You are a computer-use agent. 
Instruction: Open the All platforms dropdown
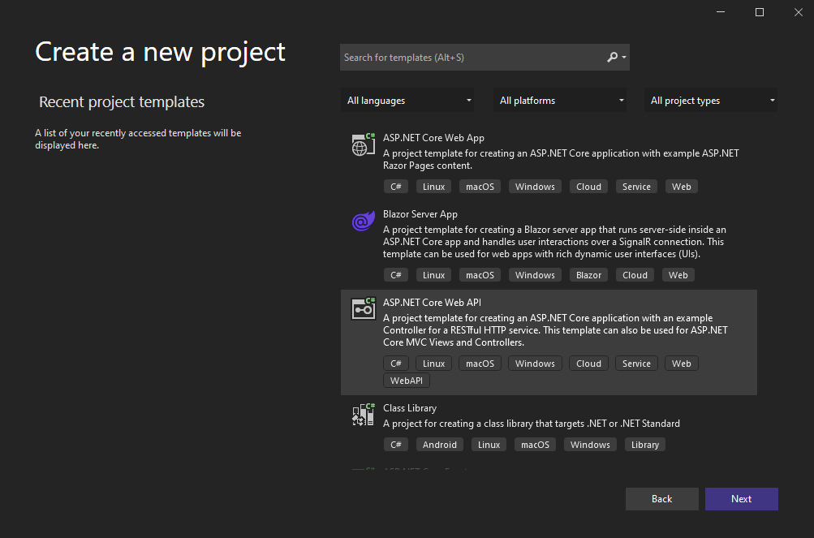click(x=560, y=101)
